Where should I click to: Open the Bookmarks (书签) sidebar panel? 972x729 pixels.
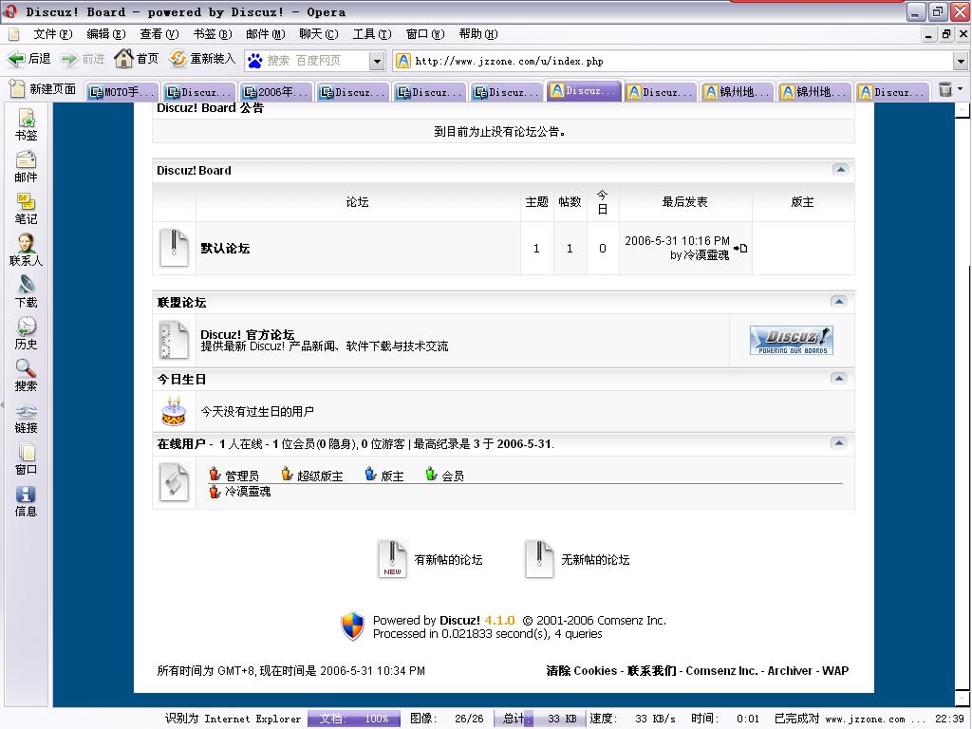coord(26,124)
